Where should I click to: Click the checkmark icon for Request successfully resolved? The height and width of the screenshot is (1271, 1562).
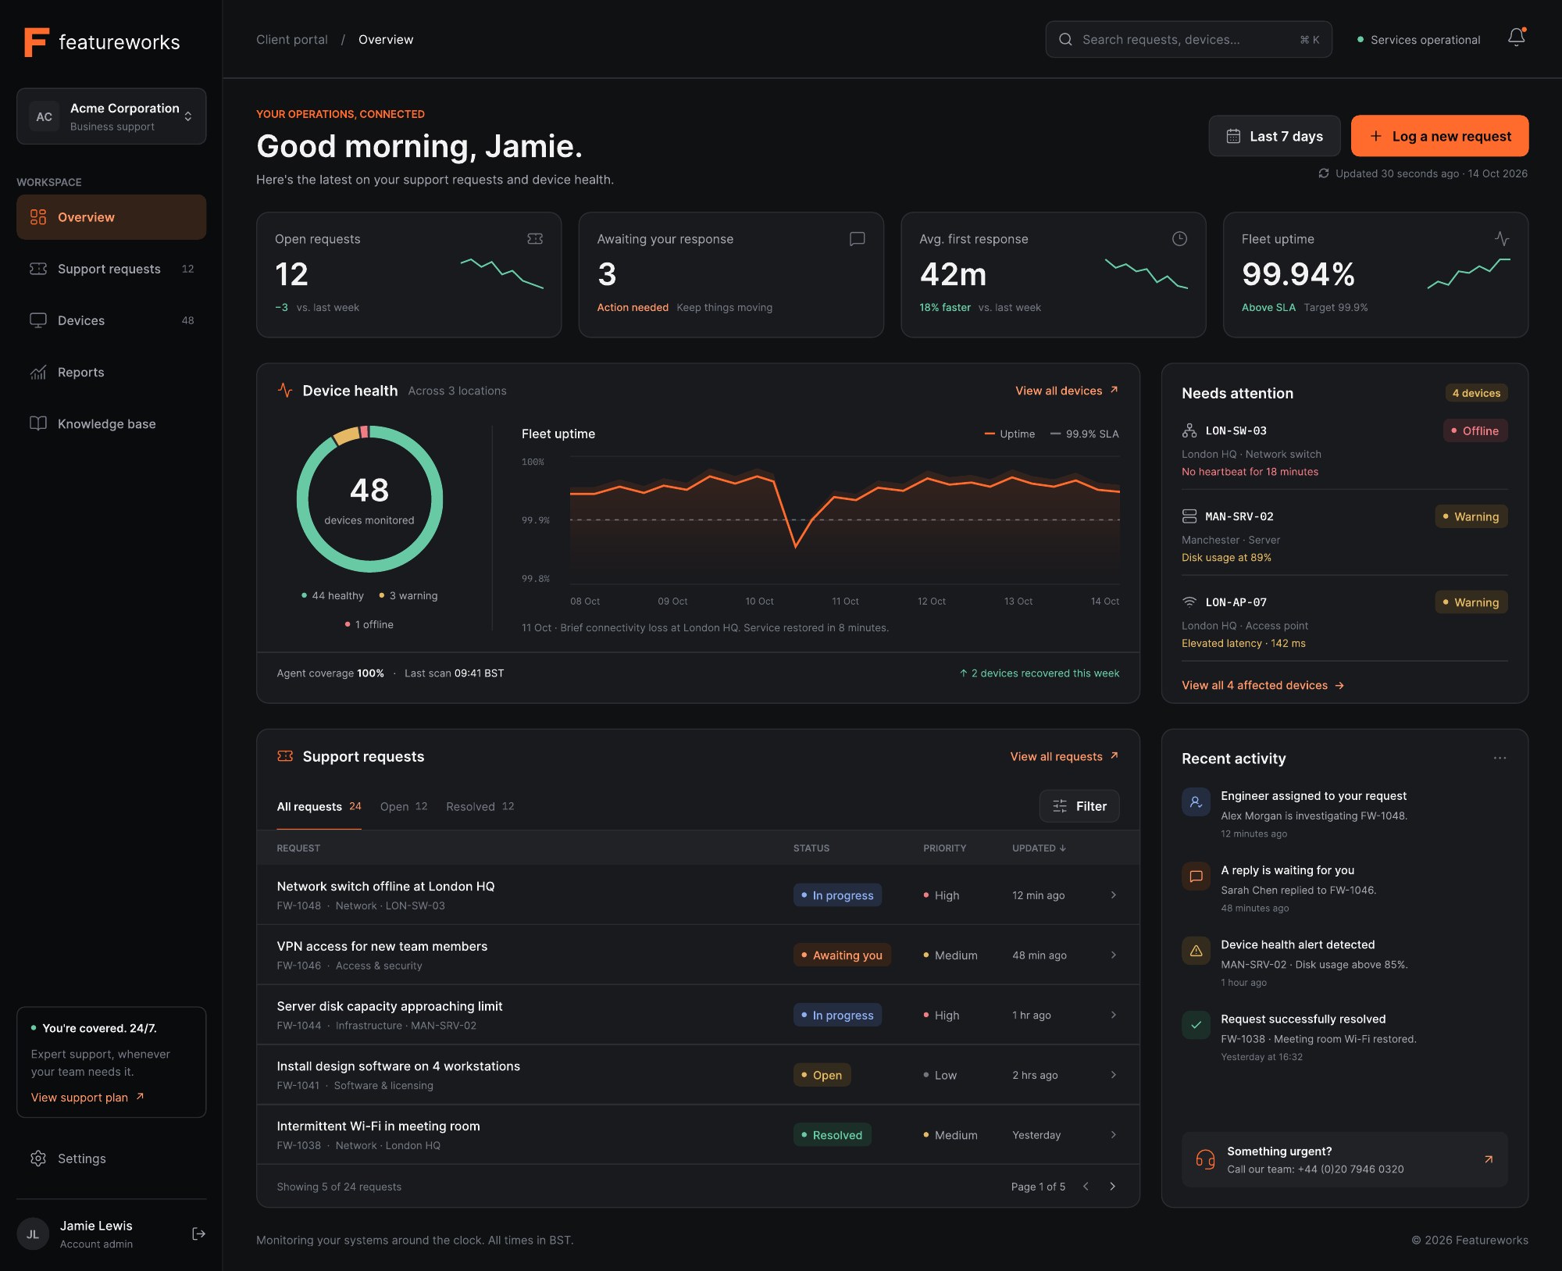point(1196,1025)
